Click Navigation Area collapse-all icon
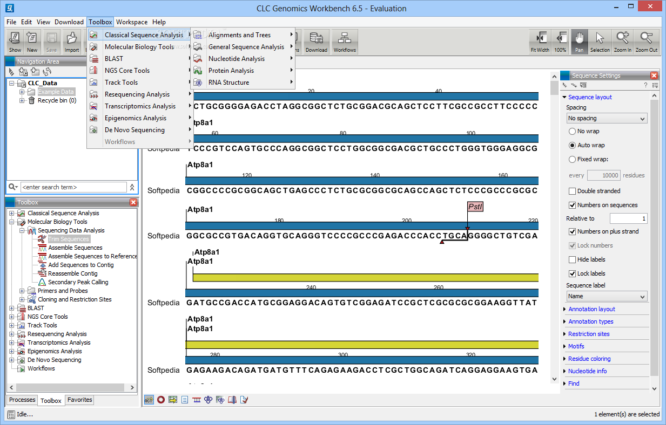Image resolution: width=666 pixels, height=425 pixels. pos(12,71)
